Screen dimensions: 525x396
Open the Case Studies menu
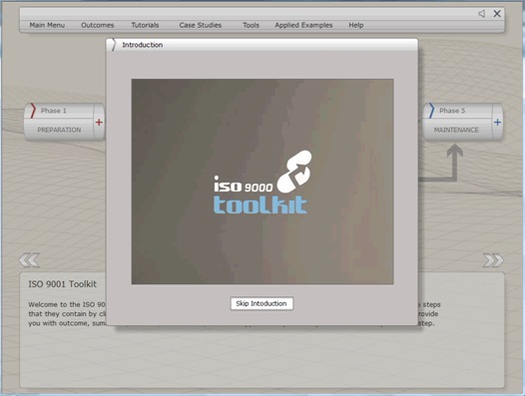tap(201, 25)
